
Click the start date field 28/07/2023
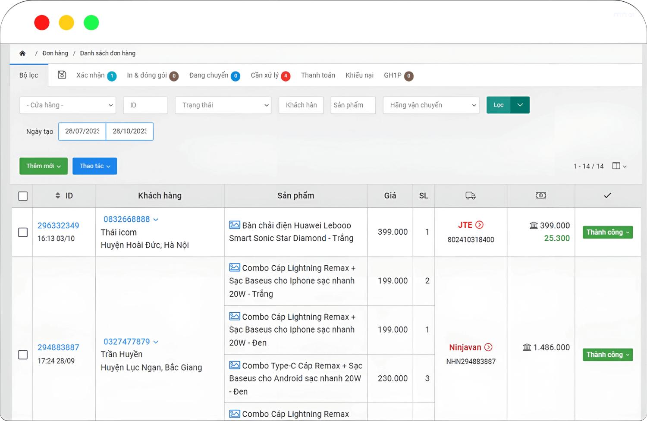(82, 131)
